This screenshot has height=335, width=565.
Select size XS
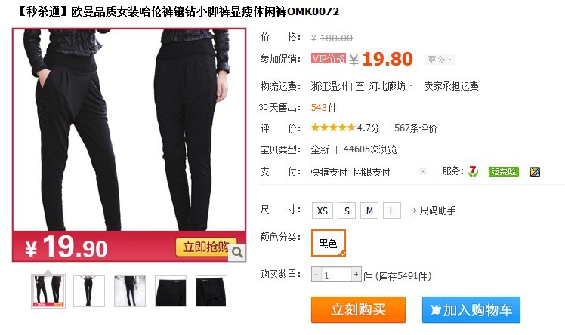[322, 211]
